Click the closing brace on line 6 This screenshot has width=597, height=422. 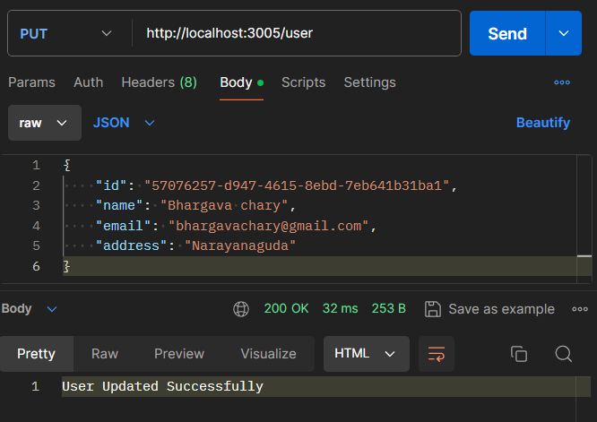66,266
